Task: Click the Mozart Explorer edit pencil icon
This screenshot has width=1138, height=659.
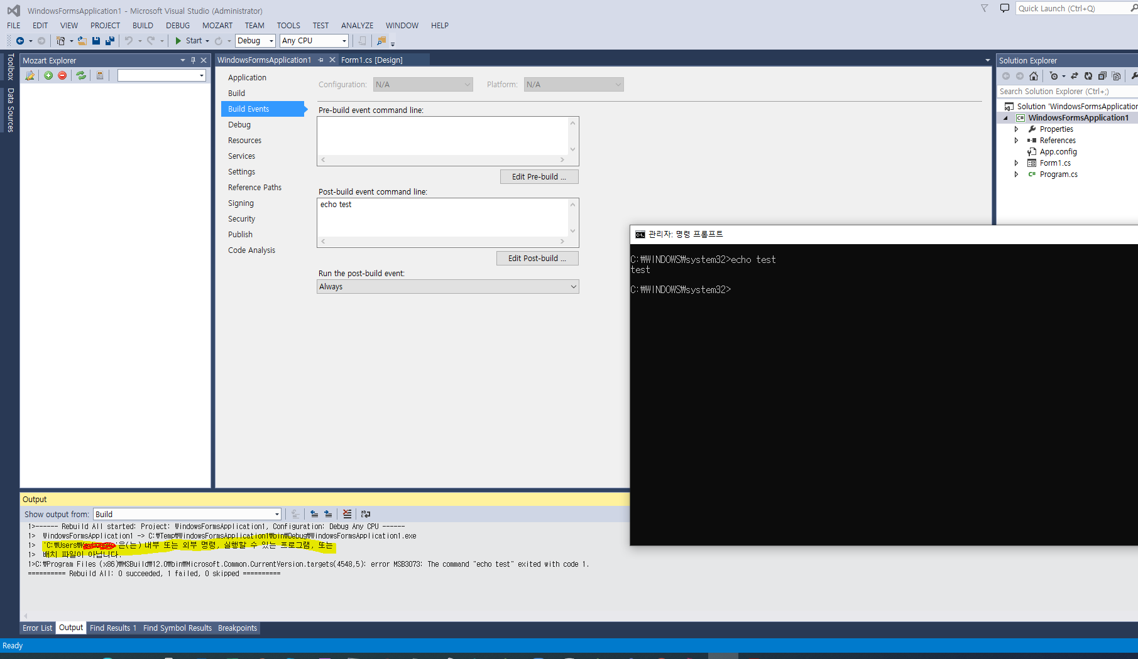Action: pos(30,75)
